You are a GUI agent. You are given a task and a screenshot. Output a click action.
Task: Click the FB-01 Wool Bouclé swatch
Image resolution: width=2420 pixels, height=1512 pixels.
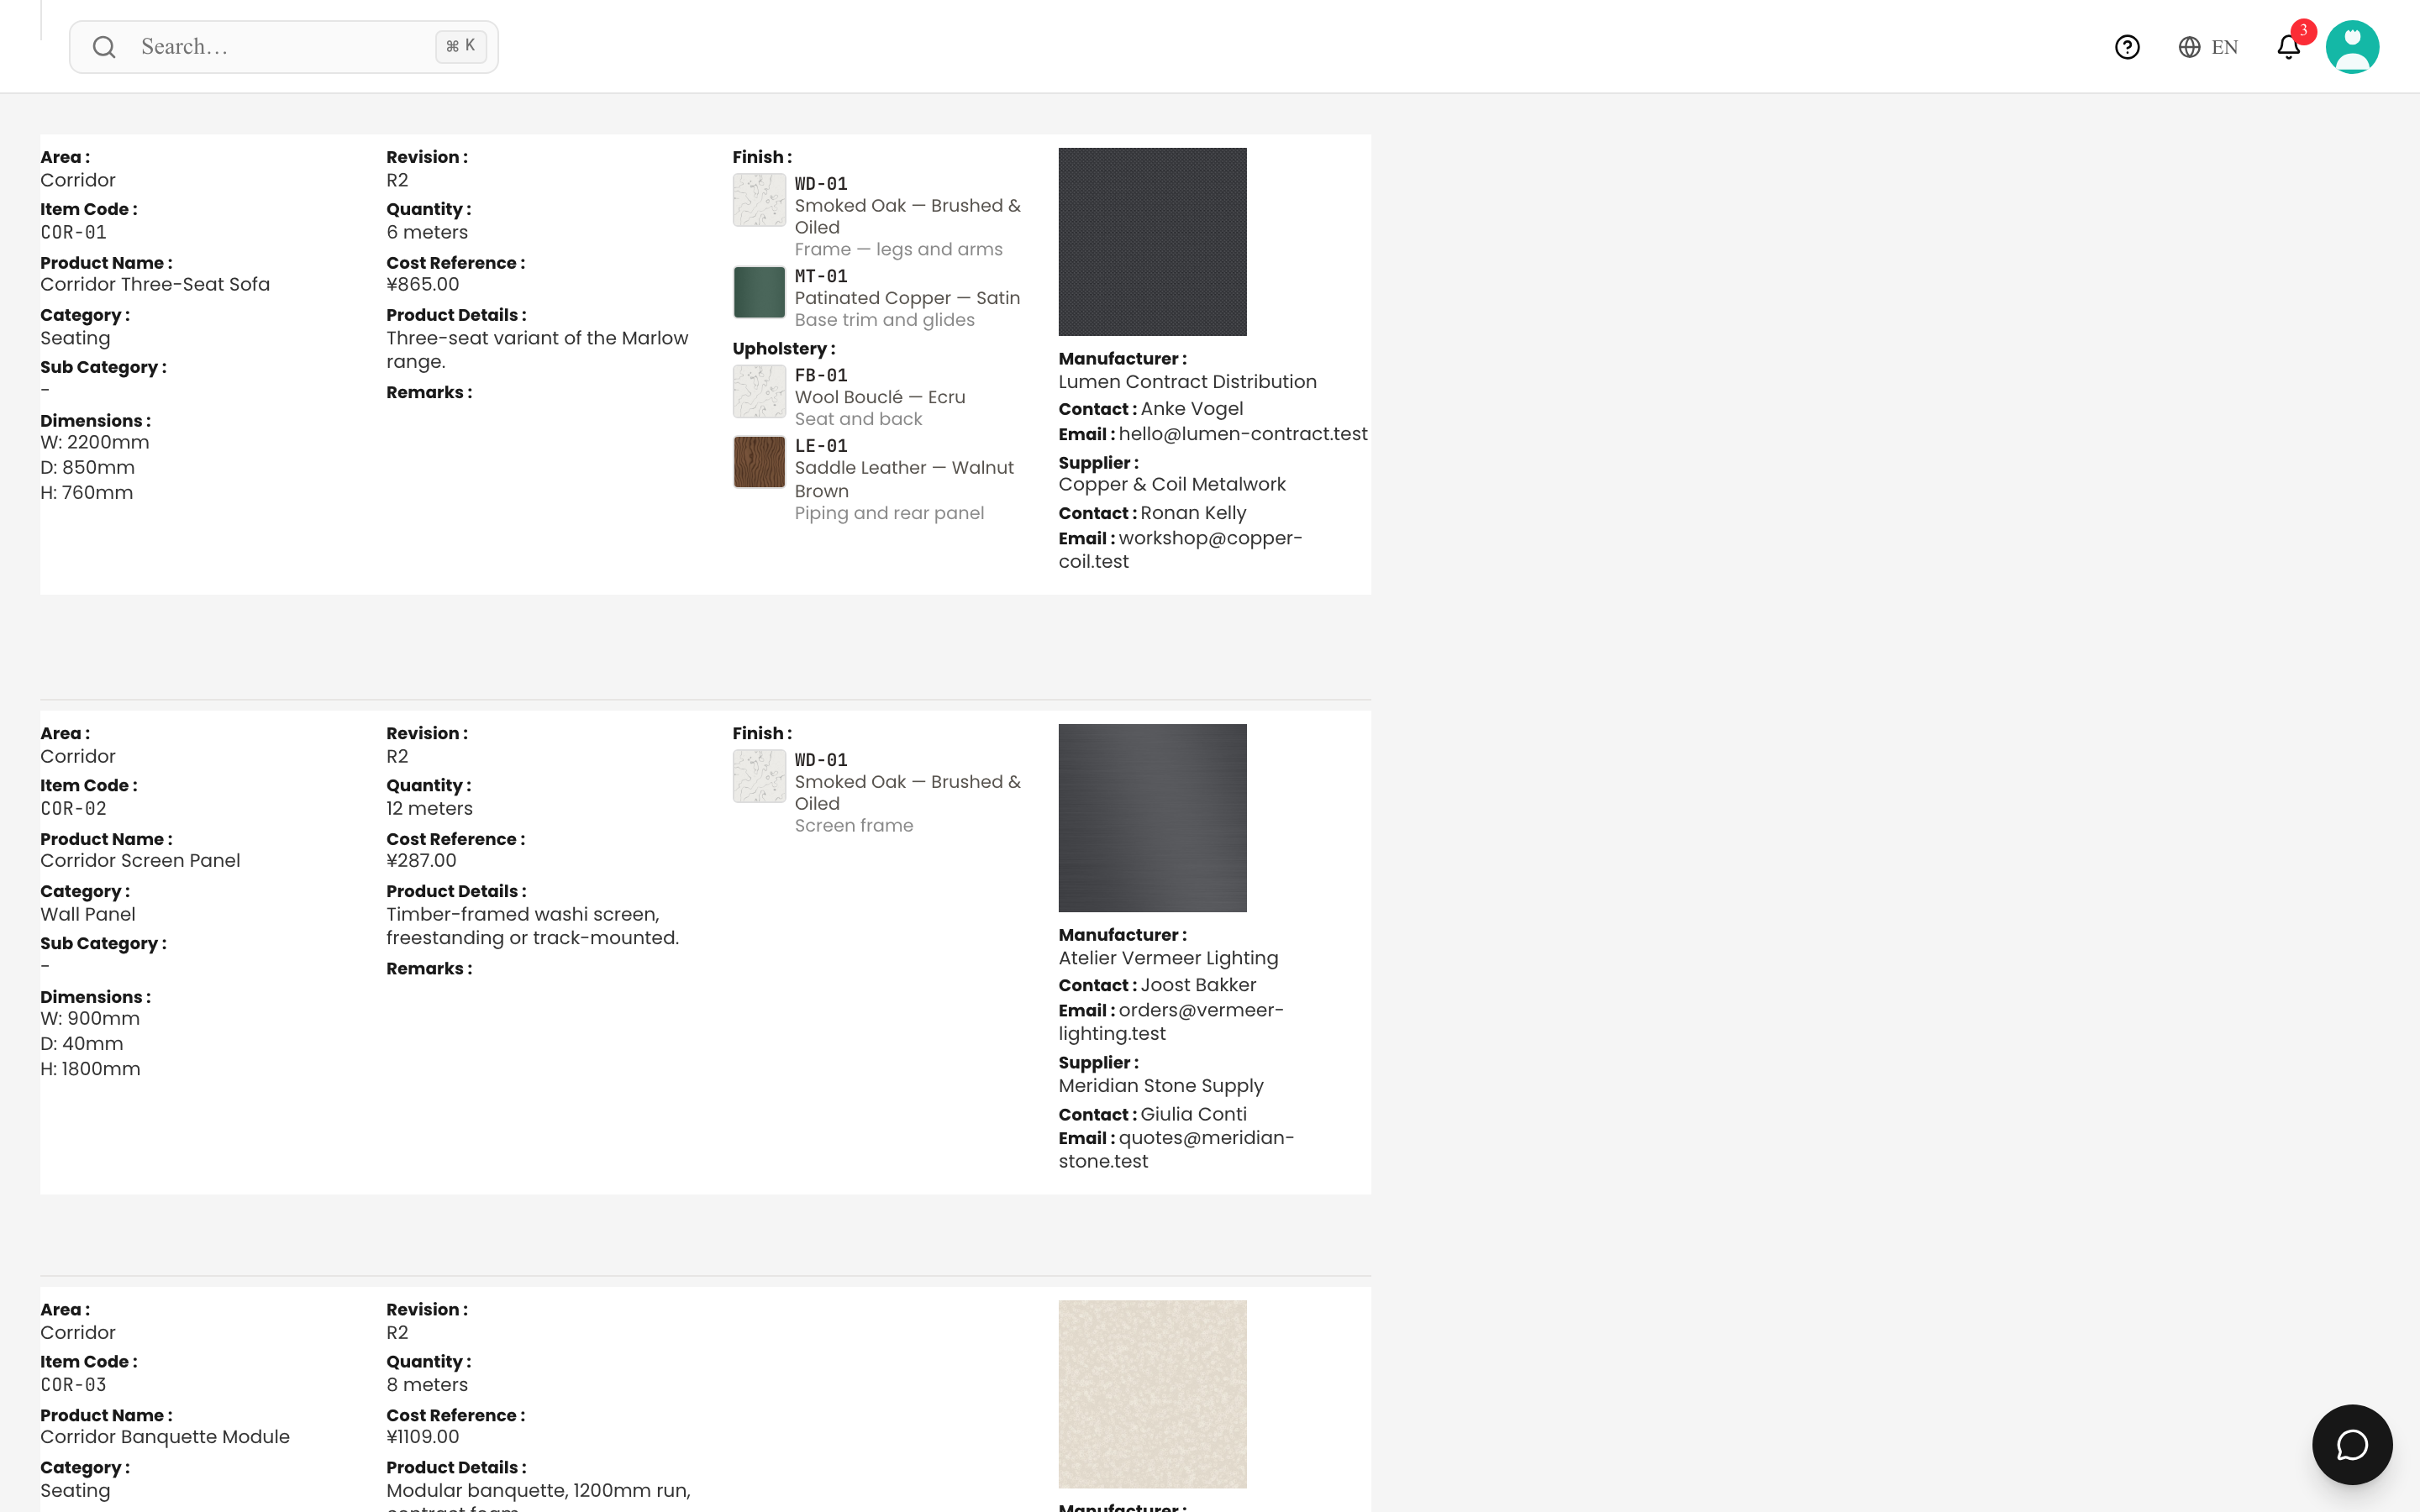759,391
